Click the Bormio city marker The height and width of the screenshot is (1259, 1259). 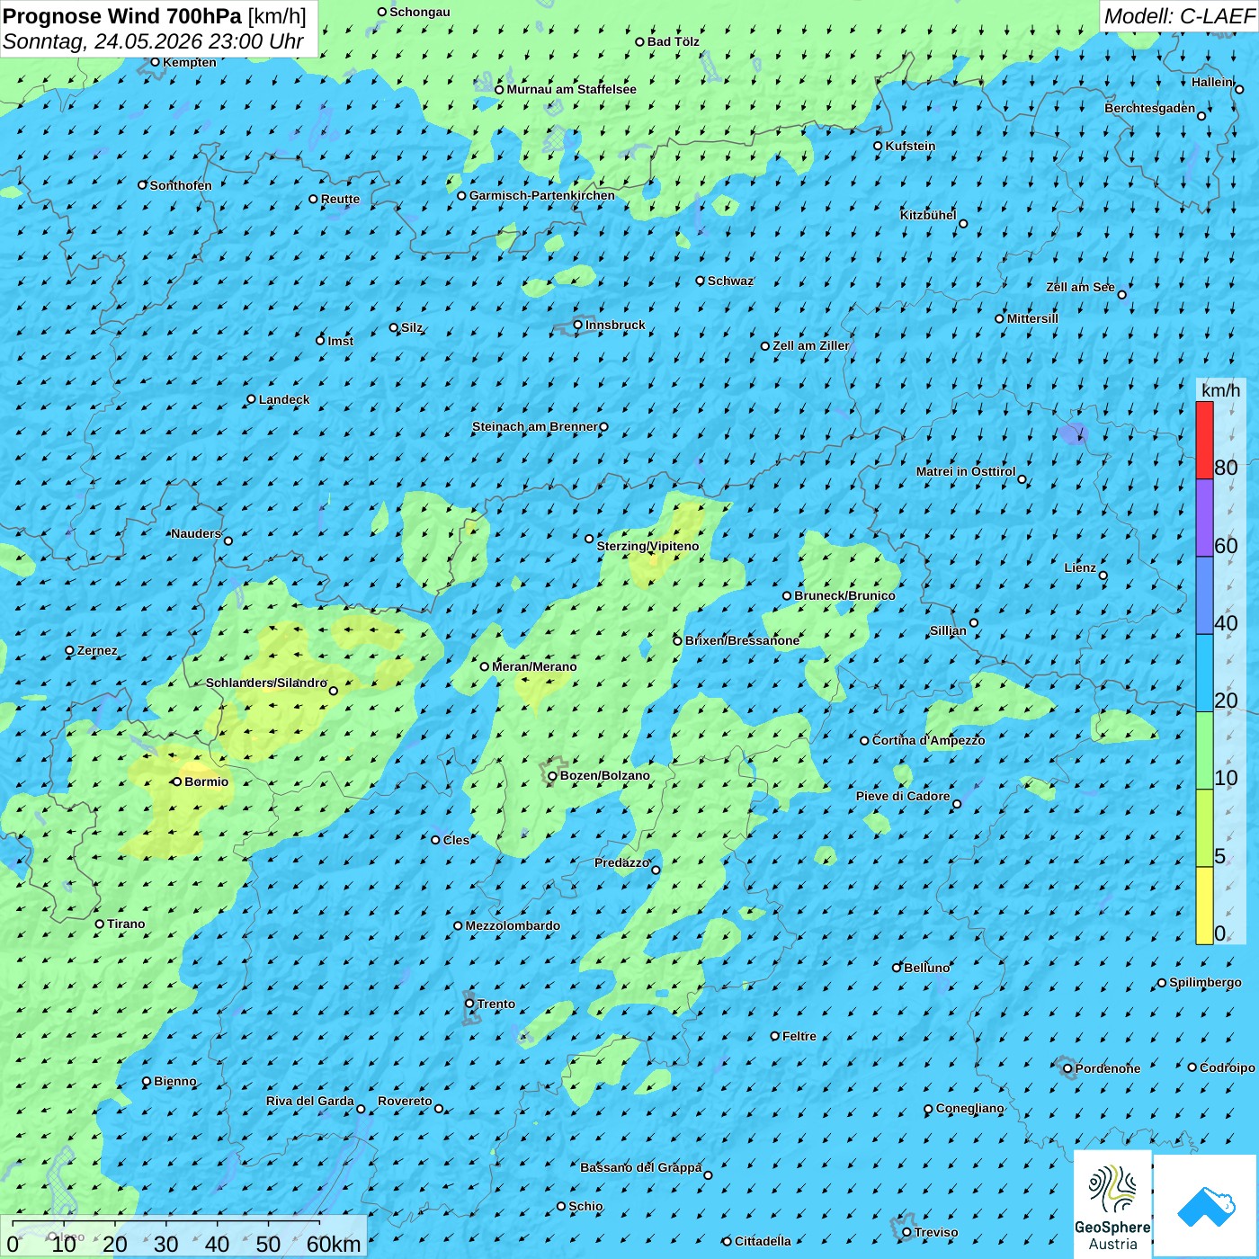(x=177, y=781)
